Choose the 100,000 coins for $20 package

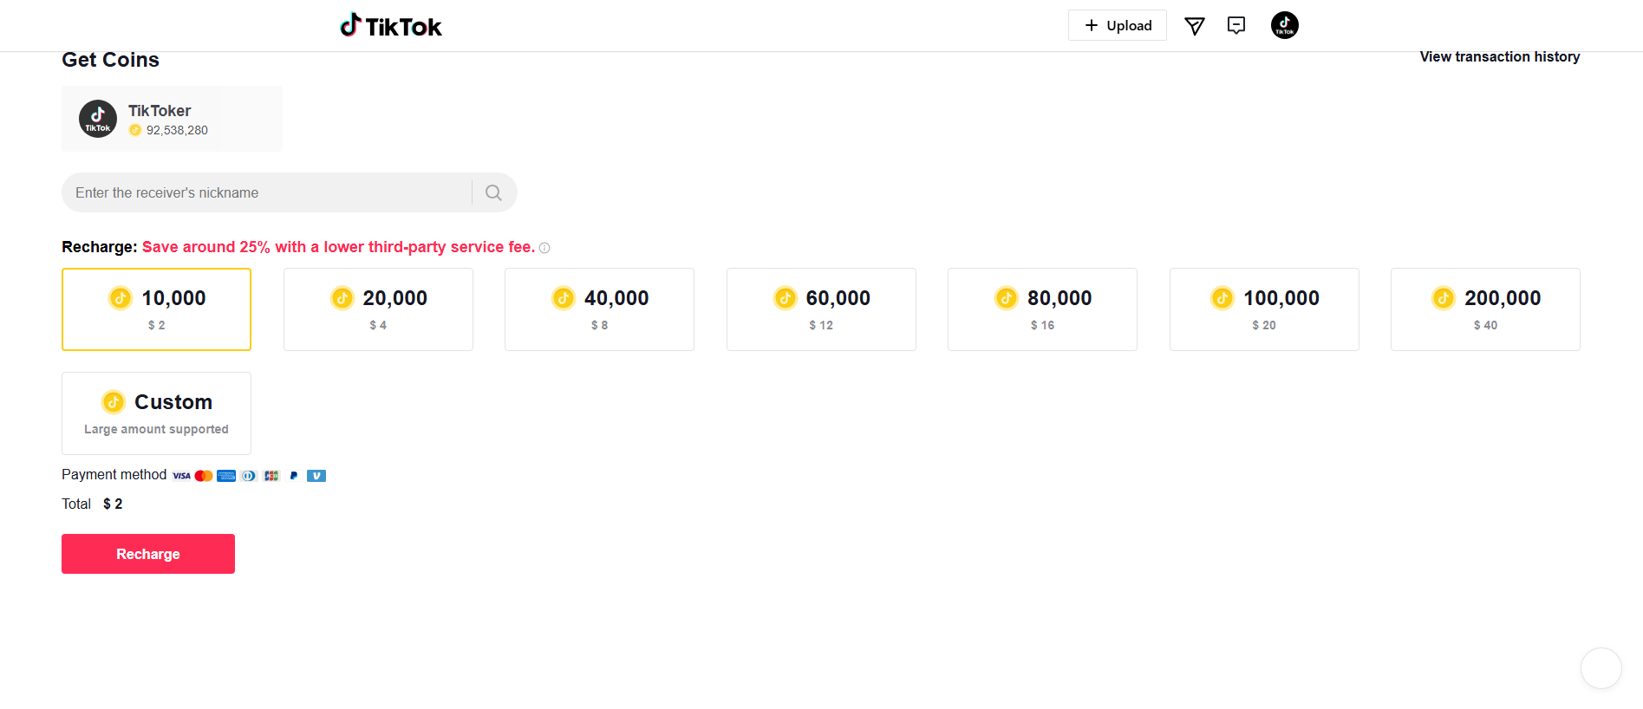click(1264, 309)
